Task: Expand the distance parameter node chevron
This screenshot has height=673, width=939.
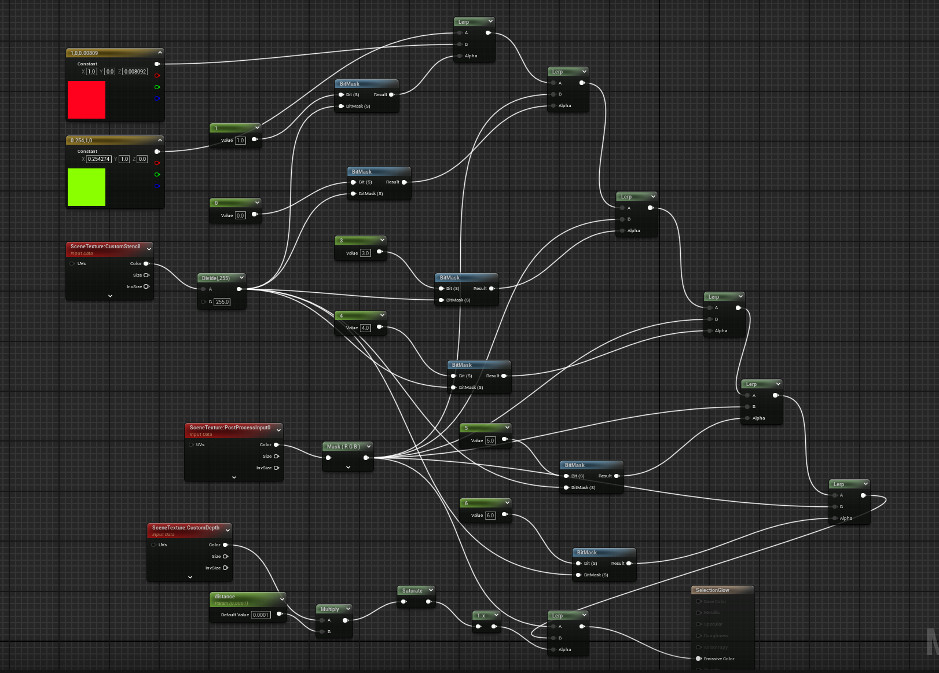Action: (x=282, y=599)
